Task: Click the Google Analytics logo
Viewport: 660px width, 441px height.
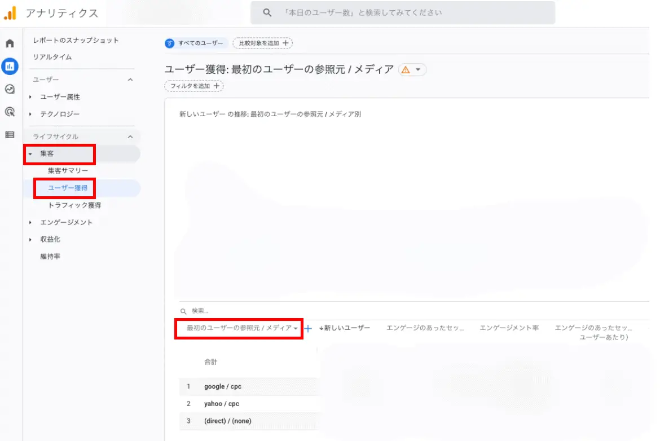Action: coord(11,12)
